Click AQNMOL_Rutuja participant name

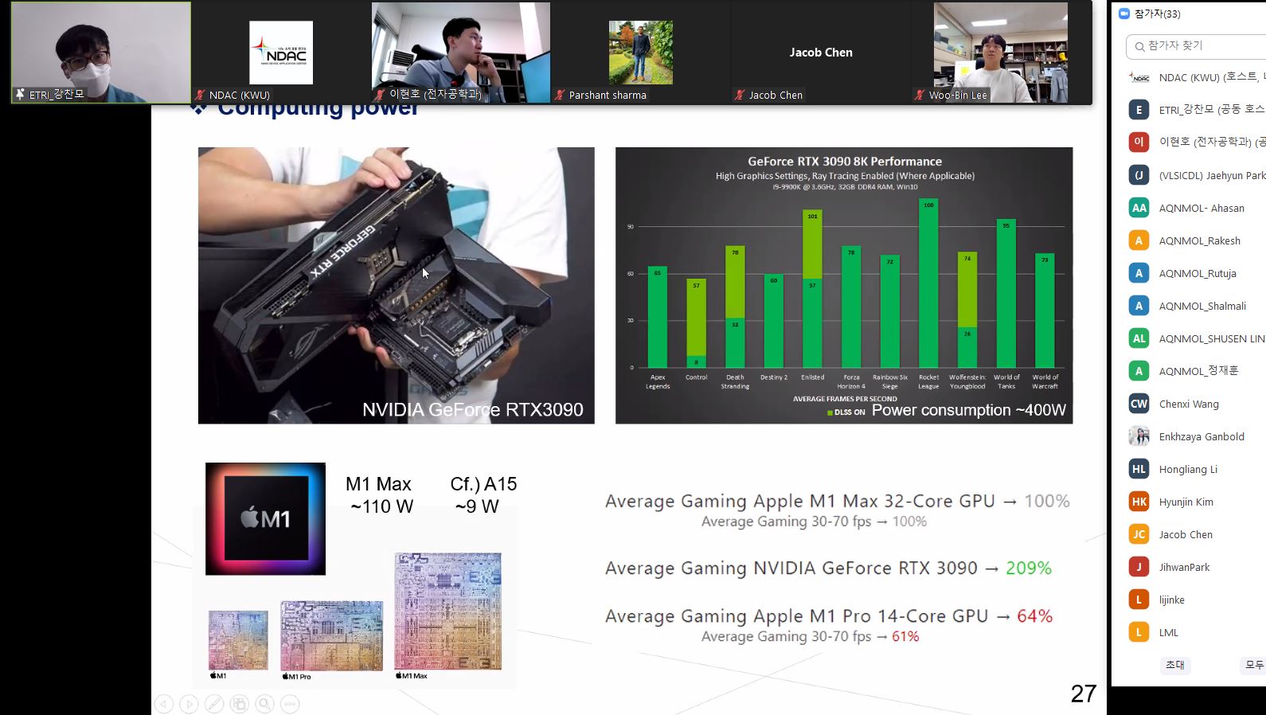[x=1198, y=273]
